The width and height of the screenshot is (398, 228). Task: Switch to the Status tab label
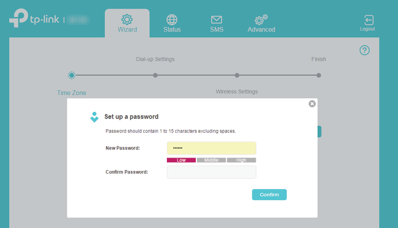(x=172, y=29)
